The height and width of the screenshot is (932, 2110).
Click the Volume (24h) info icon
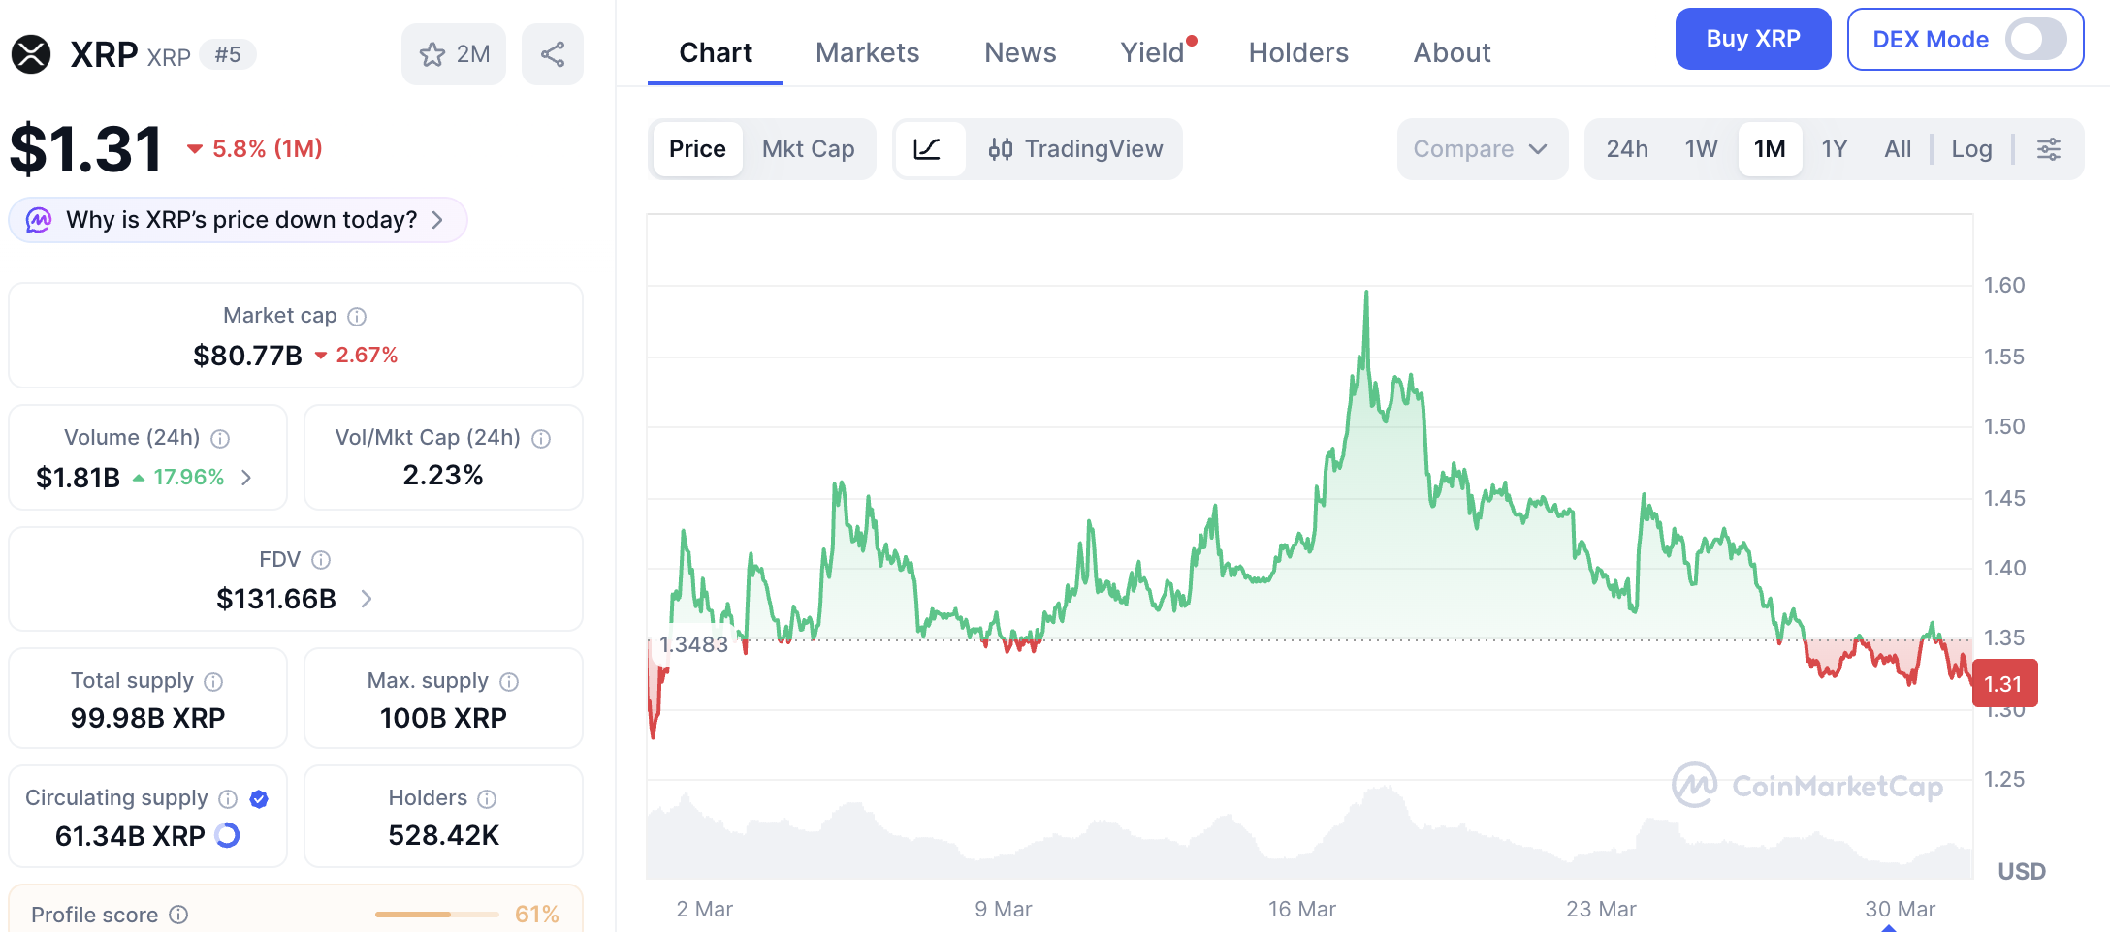point(220,439)
